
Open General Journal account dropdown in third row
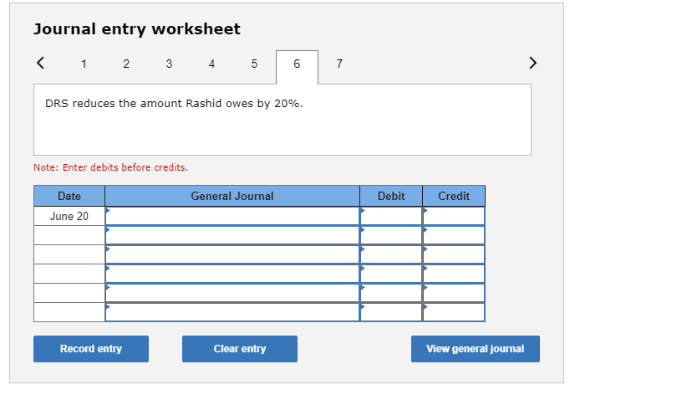(232, 254)
